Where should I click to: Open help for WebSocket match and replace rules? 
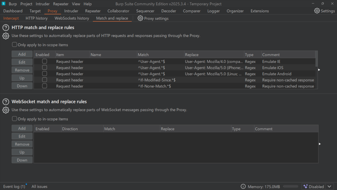point(6,102)
